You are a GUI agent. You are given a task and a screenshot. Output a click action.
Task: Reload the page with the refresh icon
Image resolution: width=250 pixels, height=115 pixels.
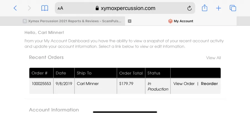(189, 8)
